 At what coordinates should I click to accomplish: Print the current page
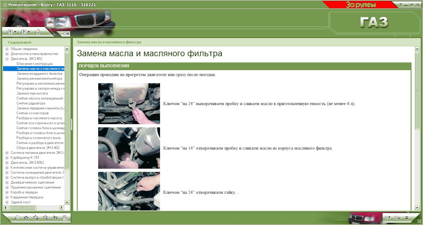click(64, 218)
